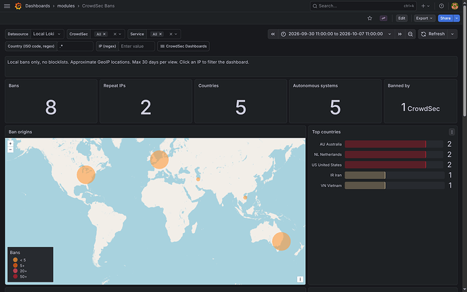Zoom out on the Ban origins map
This screenshot has height=292, width=467.
[10, 150]
